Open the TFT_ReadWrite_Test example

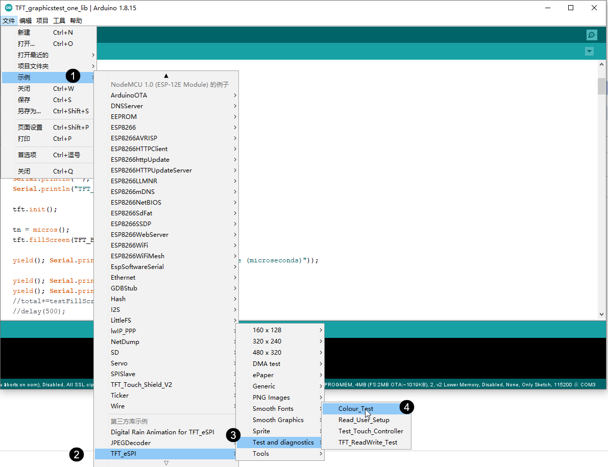[367, 443]
